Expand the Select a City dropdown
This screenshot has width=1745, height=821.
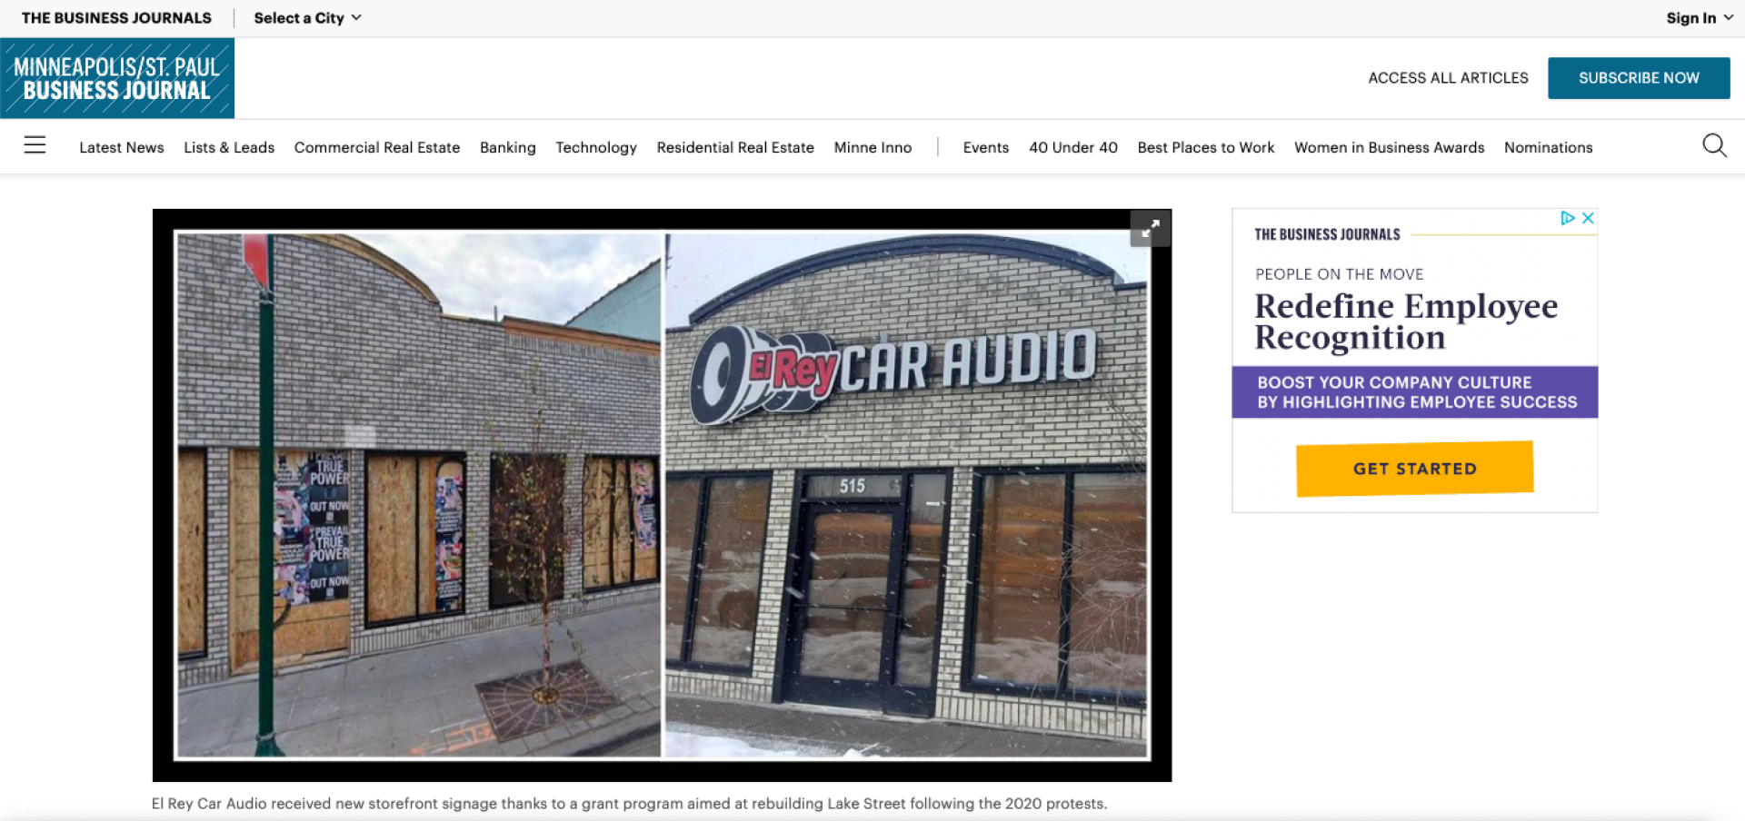point(307,18)
